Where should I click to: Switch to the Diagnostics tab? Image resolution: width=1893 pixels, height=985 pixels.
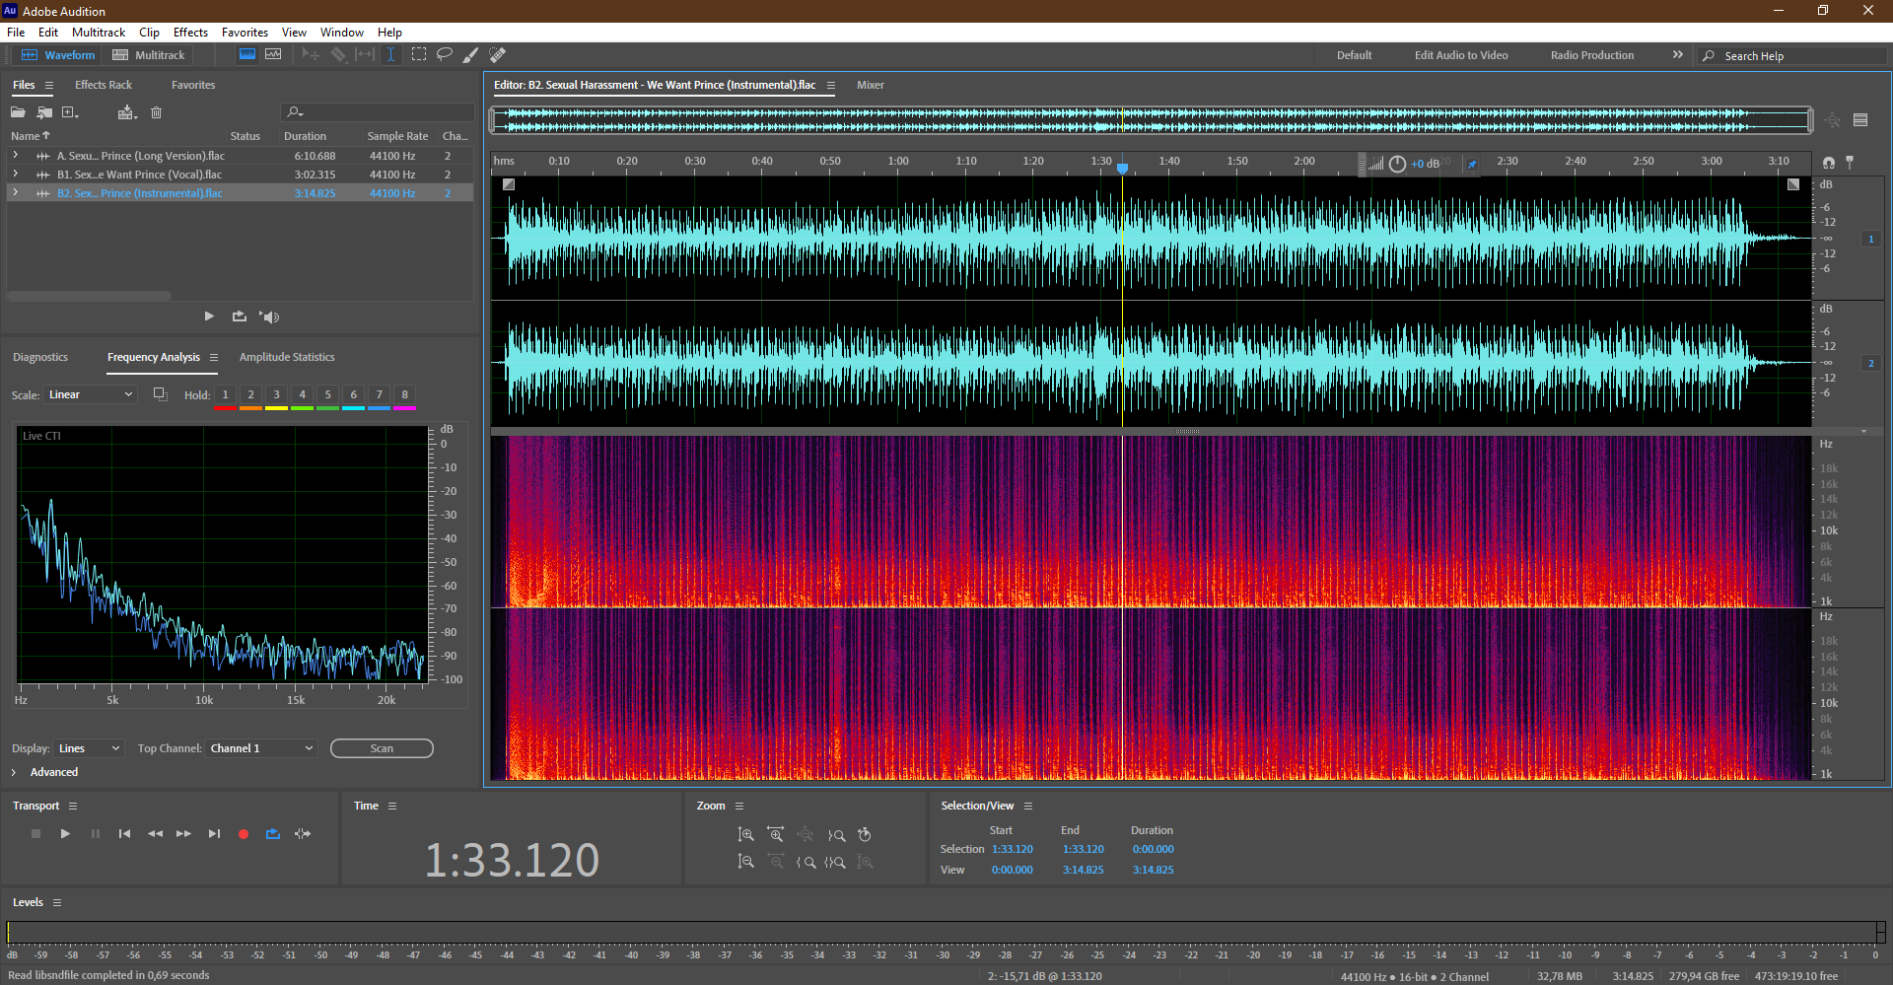[40, 357]
